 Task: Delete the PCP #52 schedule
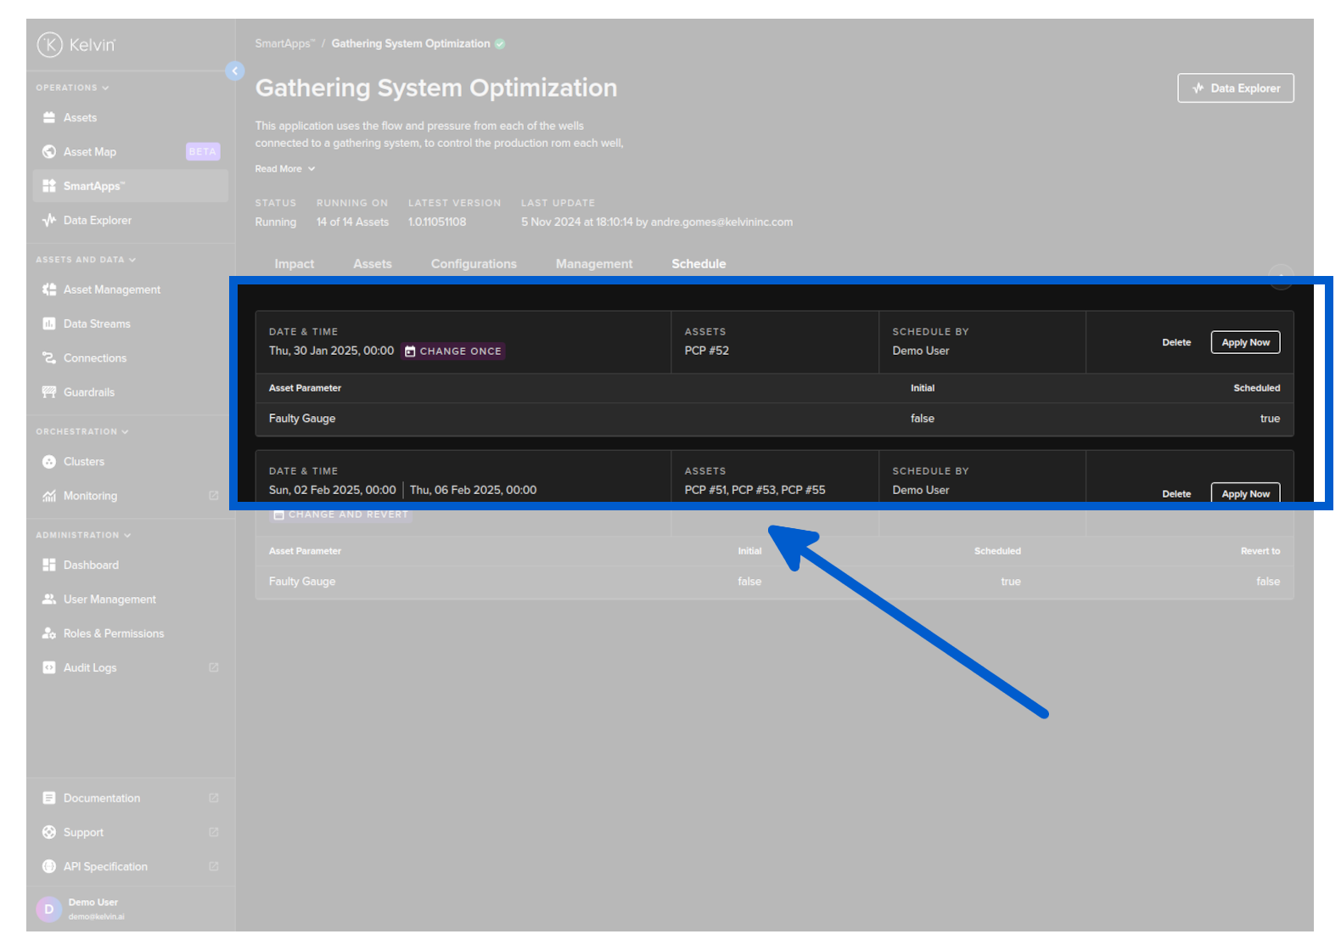[x=1175, y=342]
